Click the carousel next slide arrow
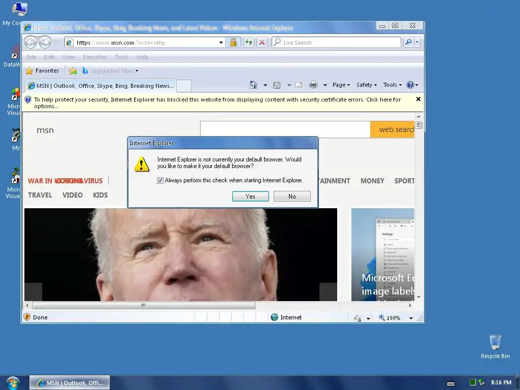This screenshot has width=520, height=390. [x=328, y=292]
